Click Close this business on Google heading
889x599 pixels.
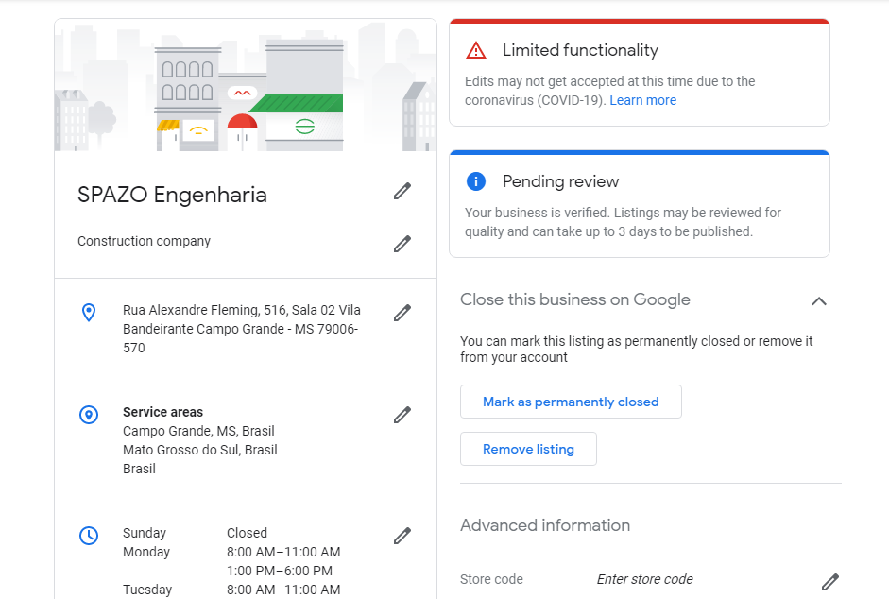[x=574, y=300]
